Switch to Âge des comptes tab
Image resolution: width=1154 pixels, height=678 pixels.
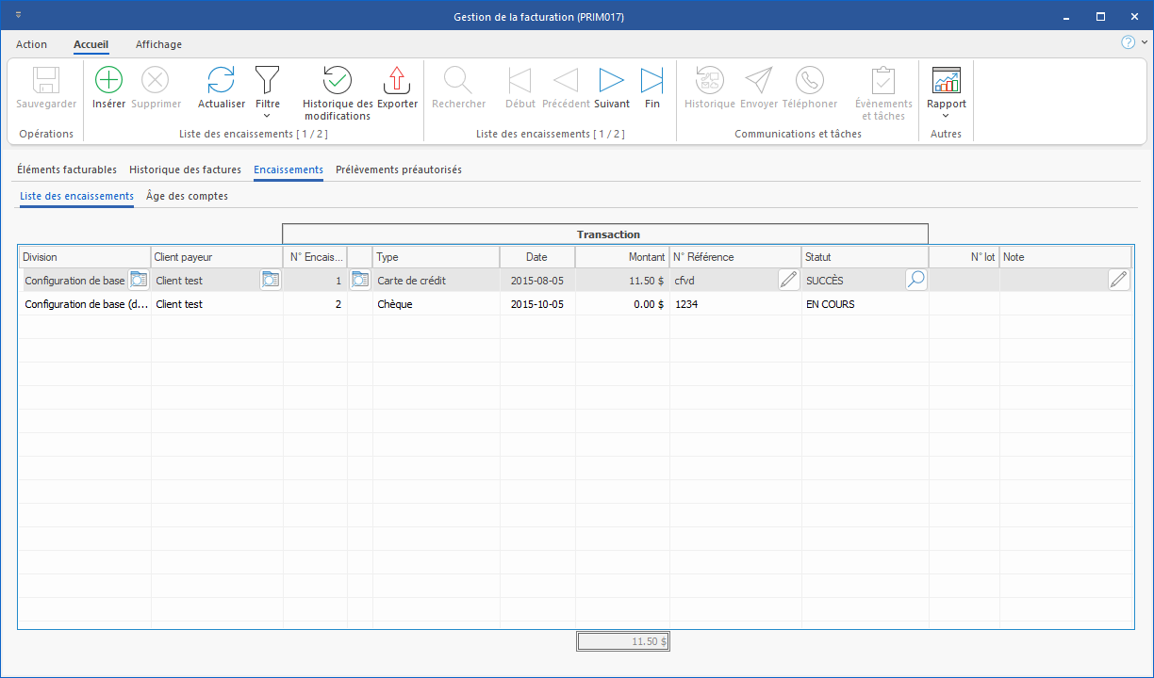click(x=187, y=196)
